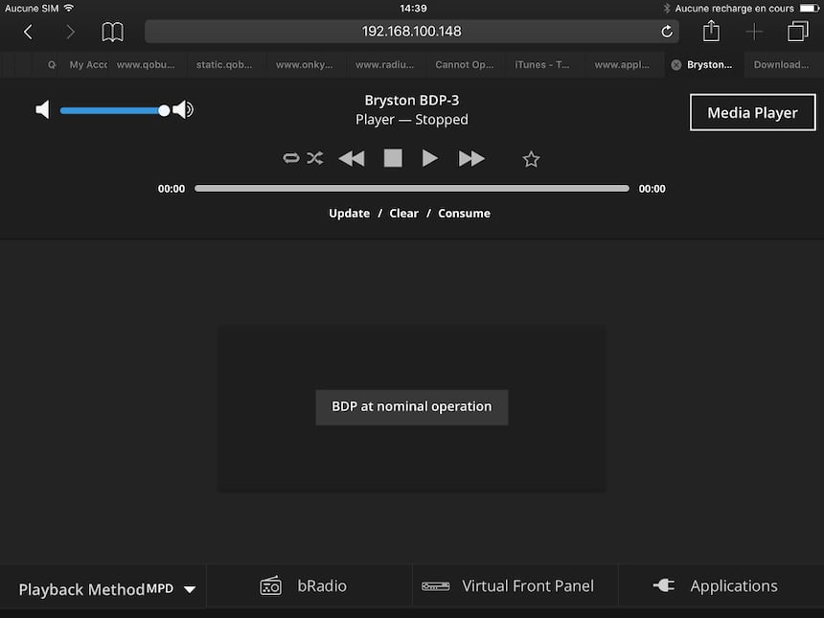Click the BDP at nominal operation message

coord(411,407)
